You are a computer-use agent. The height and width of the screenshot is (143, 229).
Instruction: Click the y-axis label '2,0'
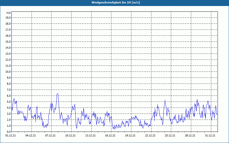pyautogui.click(x=9, y=120)
